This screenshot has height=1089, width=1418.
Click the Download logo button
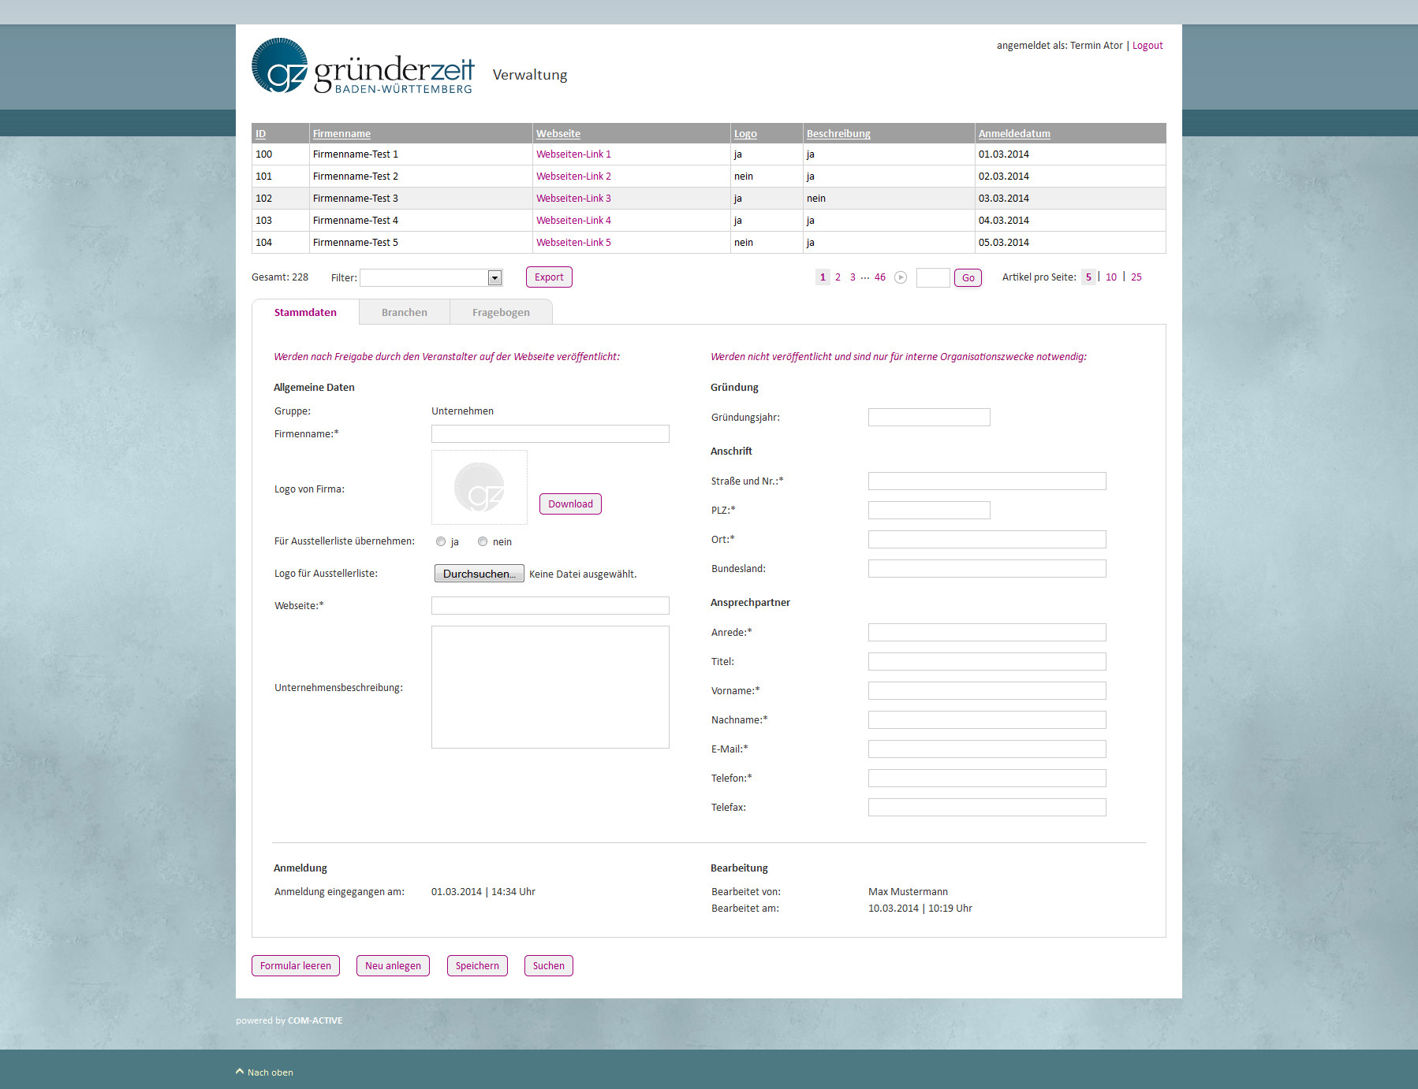point(570,504)
